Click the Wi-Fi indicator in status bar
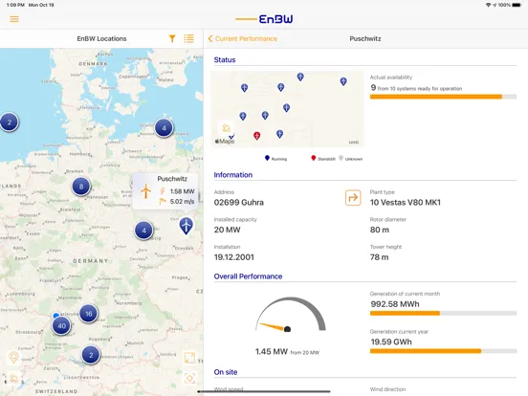 pos(488,5)
